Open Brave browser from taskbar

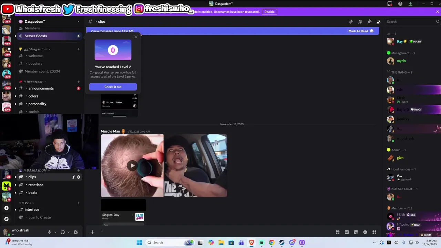click(252, 242)
